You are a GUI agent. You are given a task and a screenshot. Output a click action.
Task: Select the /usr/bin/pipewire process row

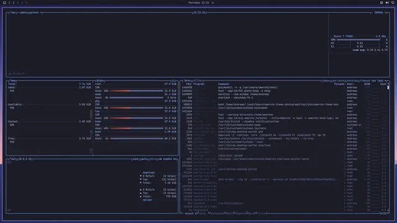(284, 203)
